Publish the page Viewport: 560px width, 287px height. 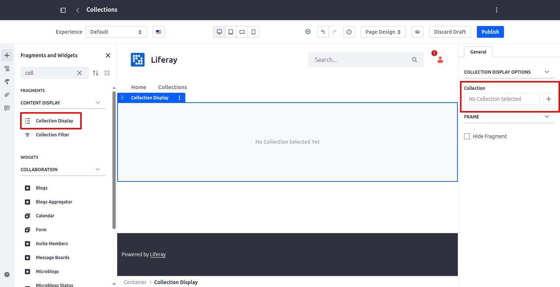coord(490,32)
